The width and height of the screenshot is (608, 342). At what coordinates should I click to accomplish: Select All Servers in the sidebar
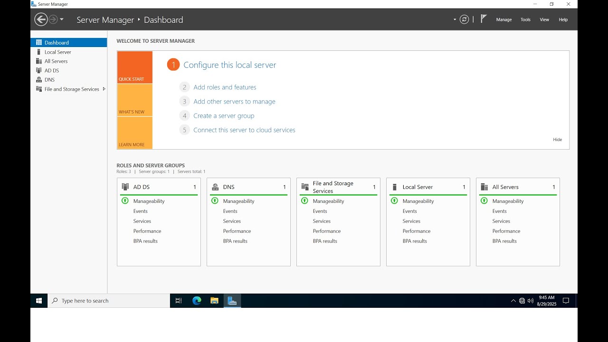69,61
